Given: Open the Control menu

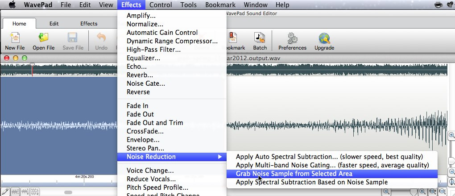Looking at the screenshot, I should point(161,4).
